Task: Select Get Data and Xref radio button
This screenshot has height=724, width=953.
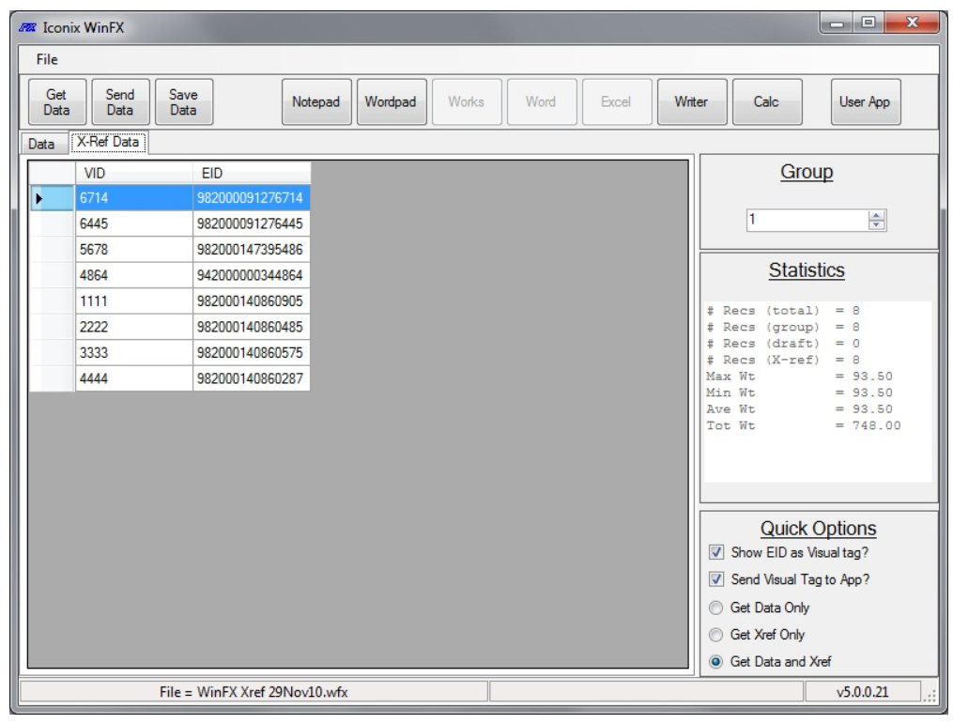Action: click(716, 661)
